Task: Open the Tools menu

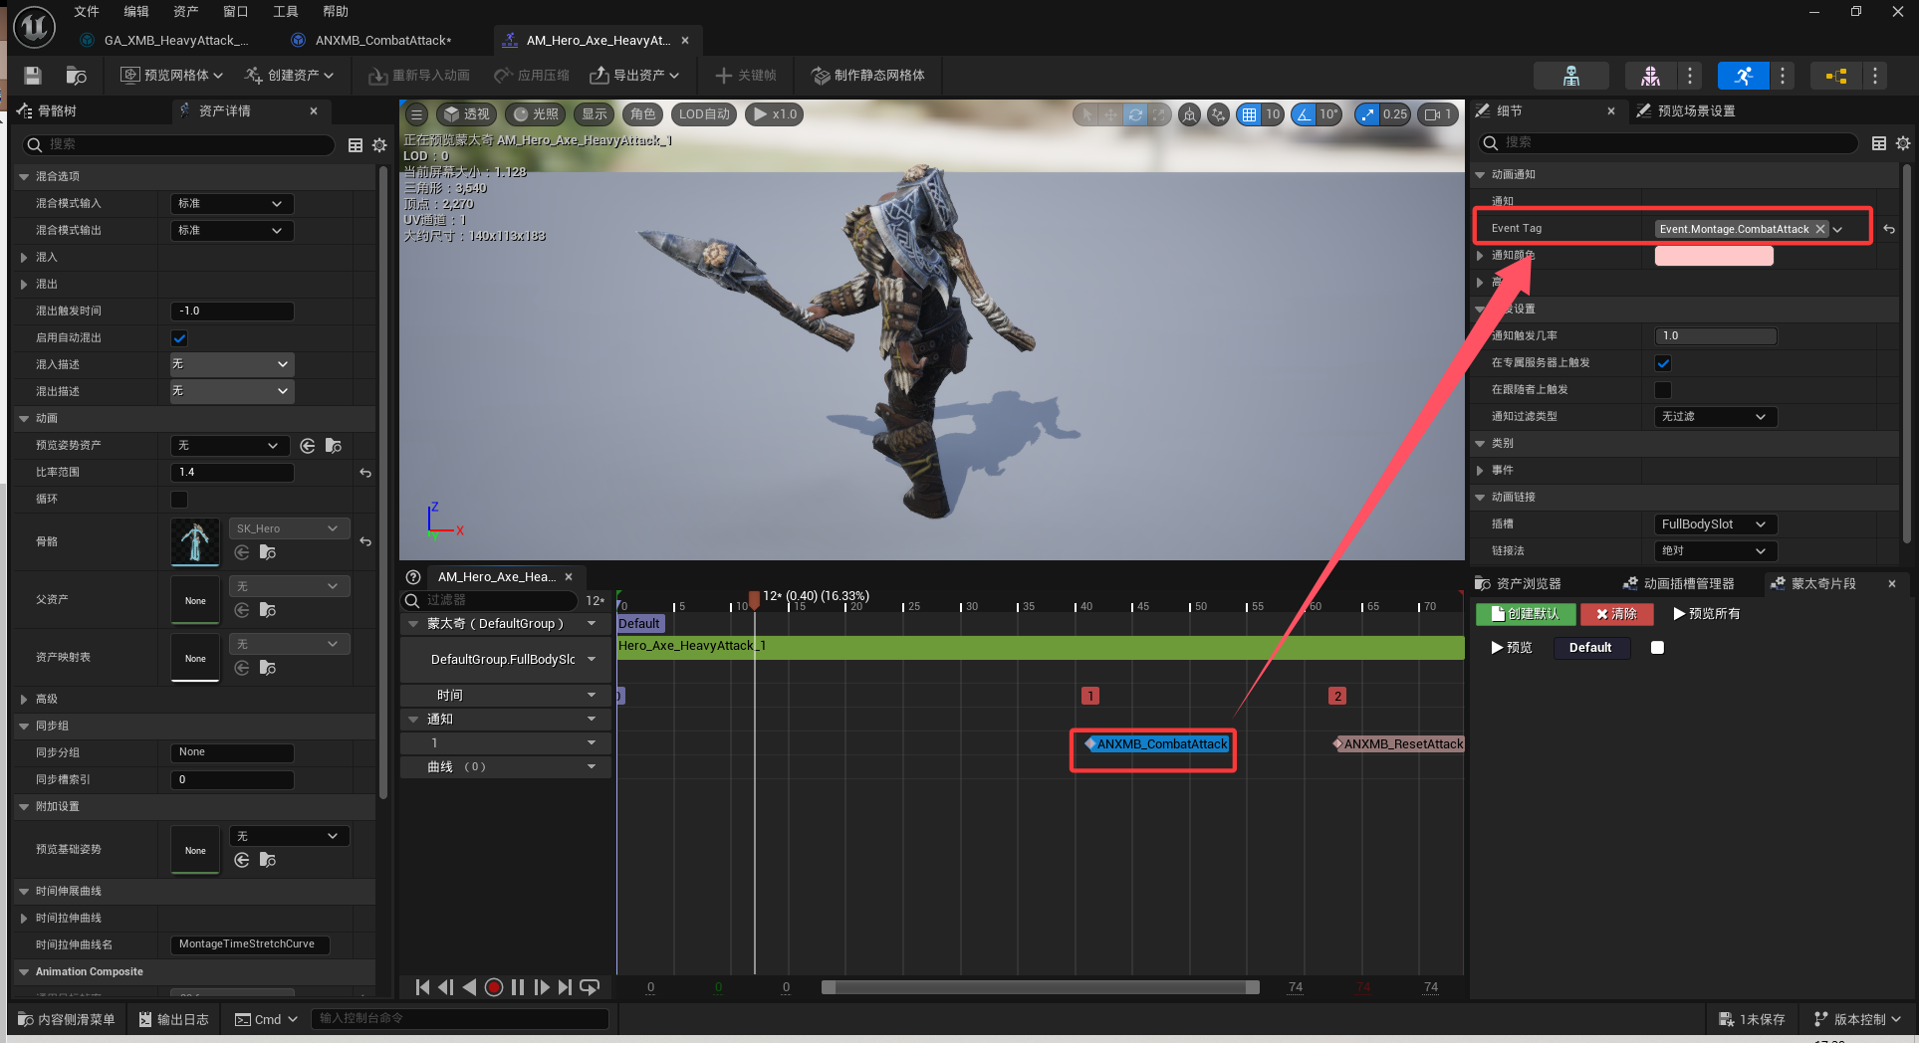Action: (x=286, y=12)
